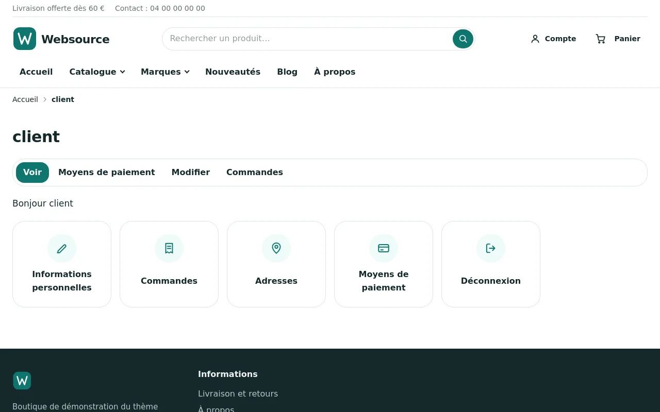Click the credit card icon for Moyens de paiement
The image size is (660, 412).
point(384,248)
